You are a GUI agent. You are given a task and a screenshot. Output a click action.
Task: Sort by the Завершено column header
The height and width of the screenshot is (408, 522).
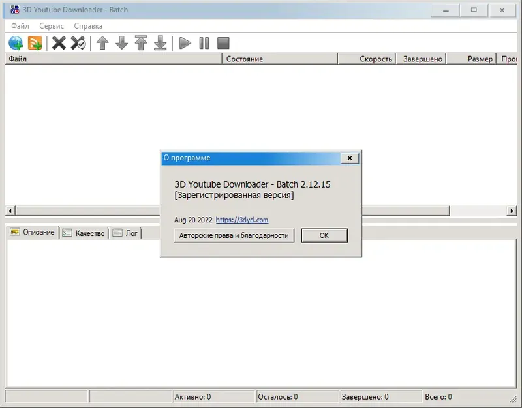(x=422, y=59)
